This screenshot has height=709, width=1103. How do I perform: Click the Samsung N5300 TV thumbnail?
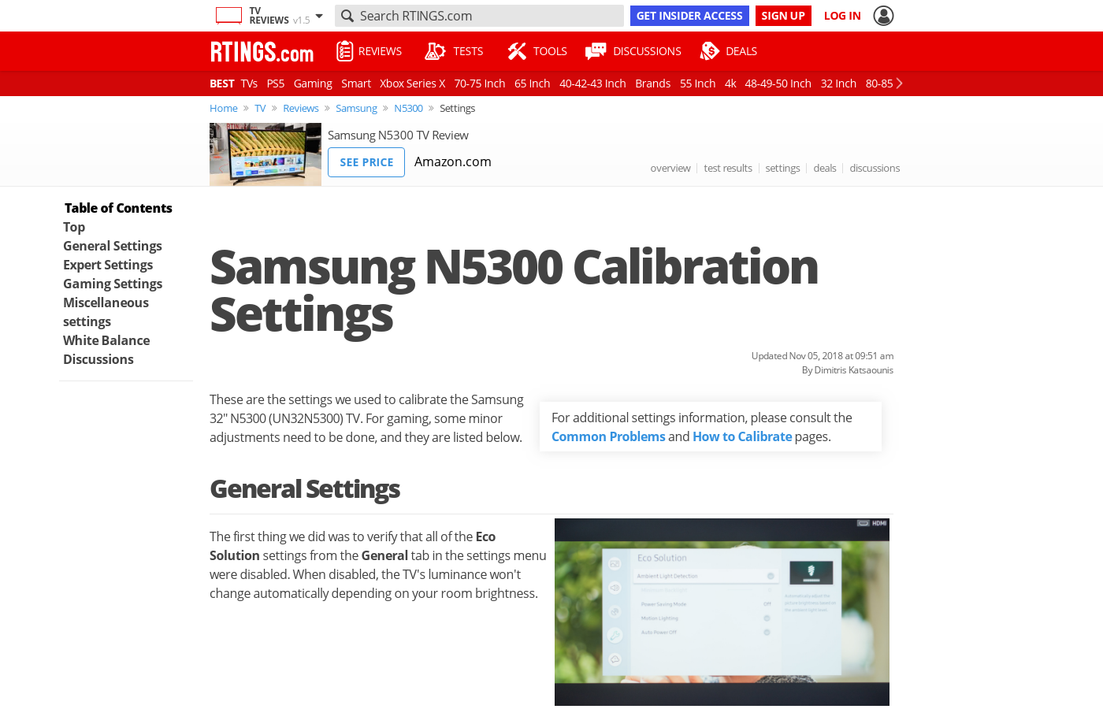[x=266, y=154]
